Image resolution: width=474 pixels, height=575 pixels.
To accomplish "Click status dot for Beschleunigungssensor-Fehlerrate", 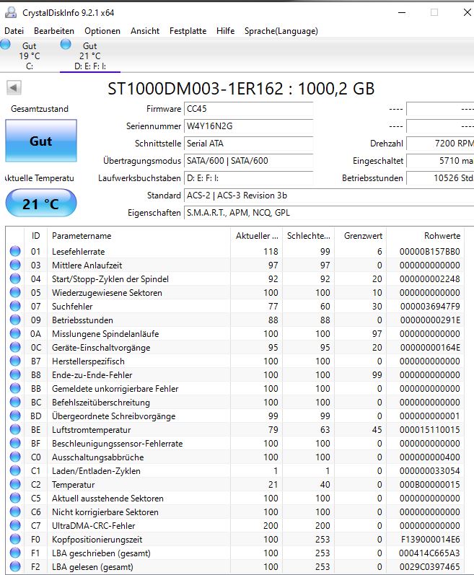I will (x=15, y=444).
